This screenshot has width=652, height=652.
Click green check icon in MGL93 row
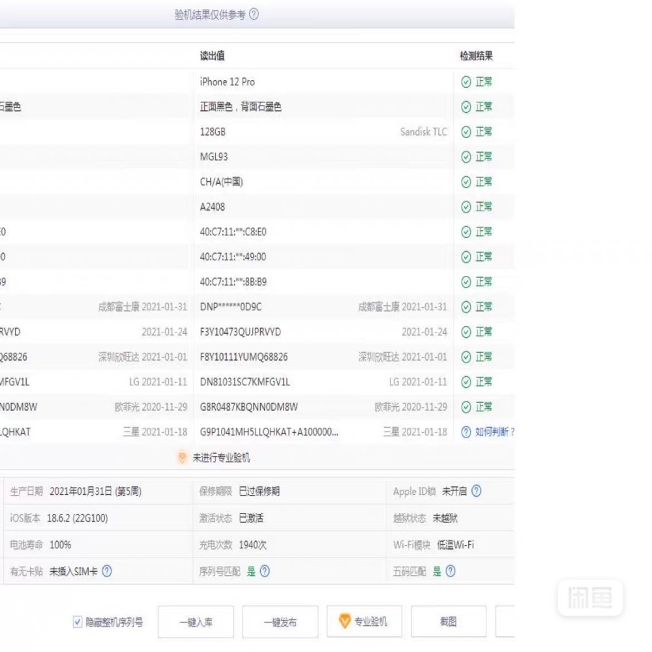click(466, 156)
